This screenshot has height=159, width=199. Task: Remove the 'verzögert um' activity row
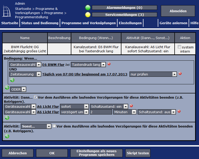179,111
